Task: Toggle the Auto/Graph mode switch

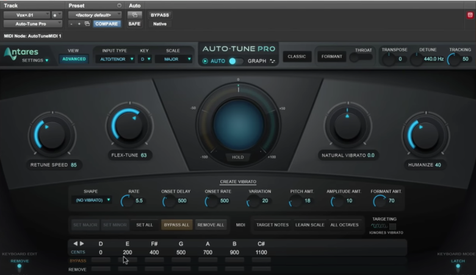Action: (x=236, y=61)
